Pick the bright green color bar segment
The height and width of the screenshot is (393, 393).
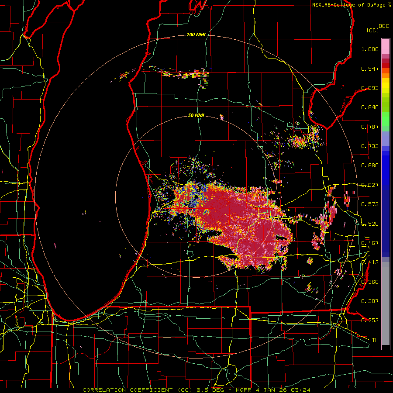coord(386,119)
